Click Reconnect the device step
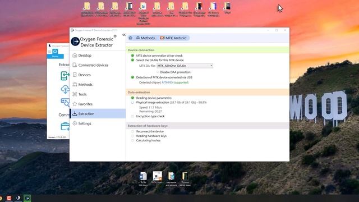The image size is (359, 202). [150, 131]
